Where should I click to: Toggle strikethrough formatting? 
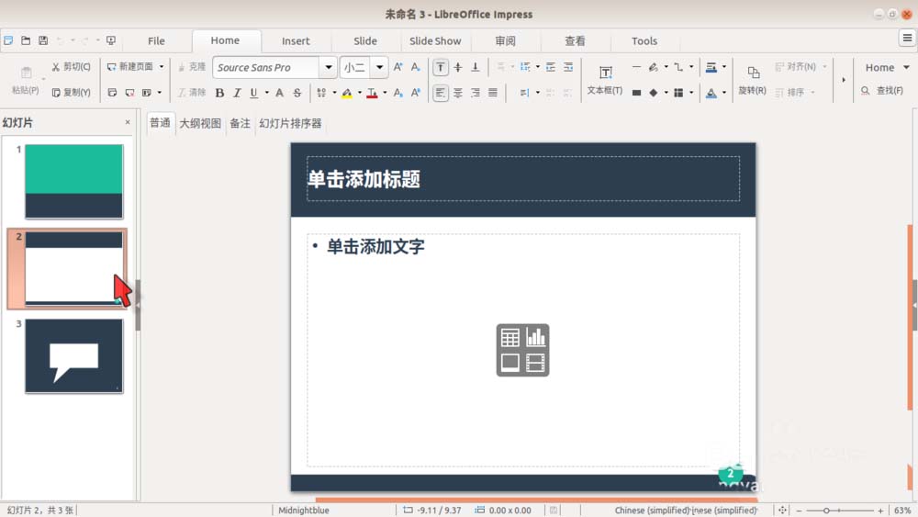[297, 93]
